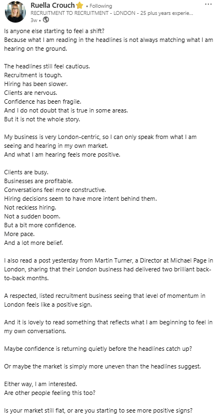Click the line 'Clients are busy.'
217x417 pixels.
26,172
